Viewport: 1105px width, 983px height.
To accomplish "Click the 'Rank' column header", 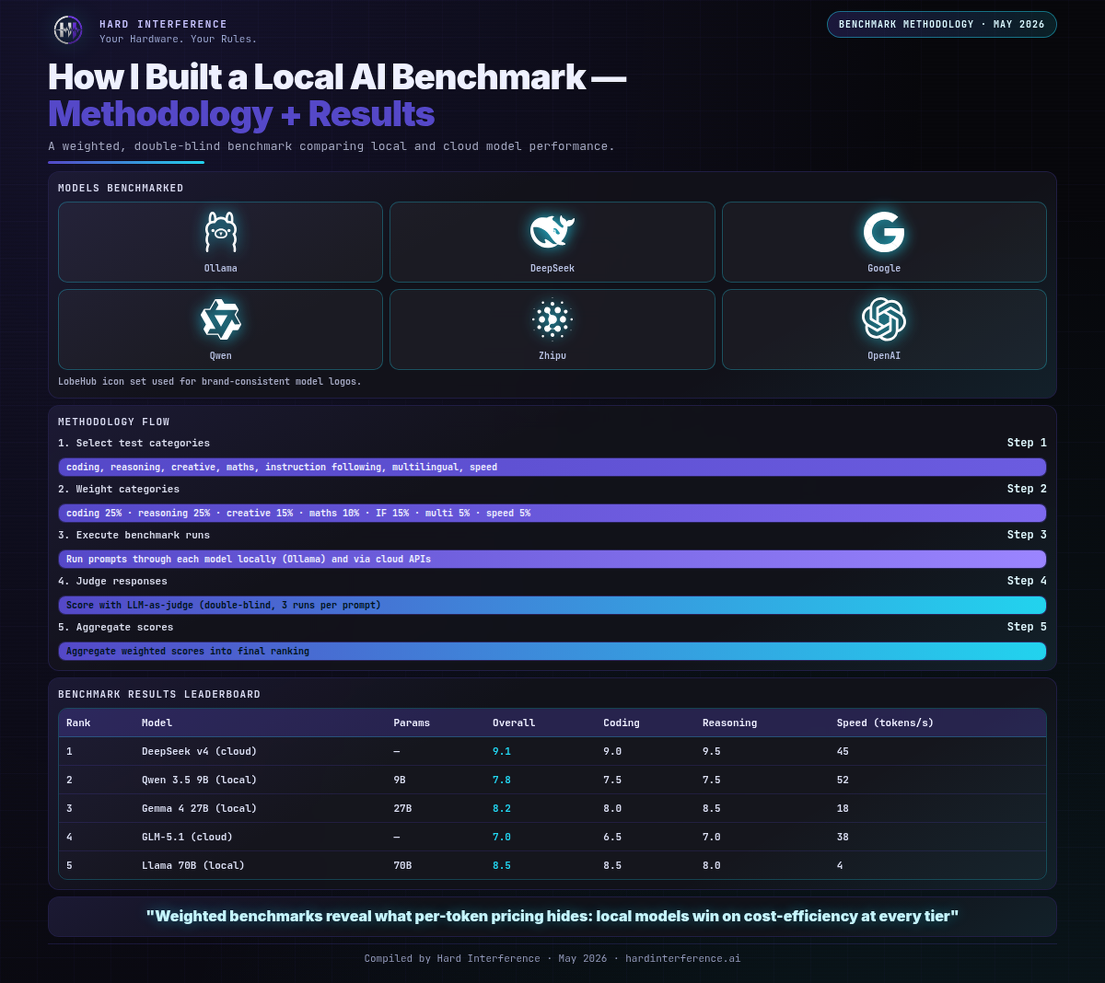I will coord(78,723).
